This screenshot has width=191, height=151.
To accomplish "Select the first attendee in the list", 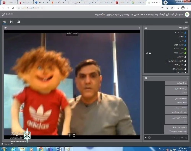I will (x=165, y=33).
